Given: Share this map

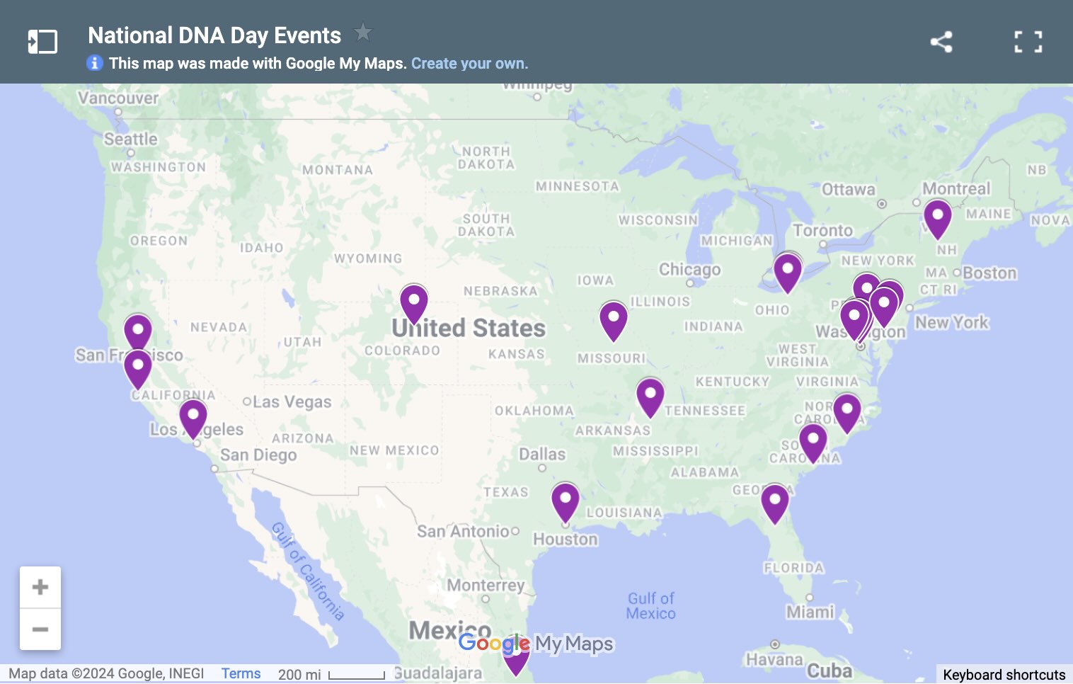Looking at the screenshot, I should [941, 42].
